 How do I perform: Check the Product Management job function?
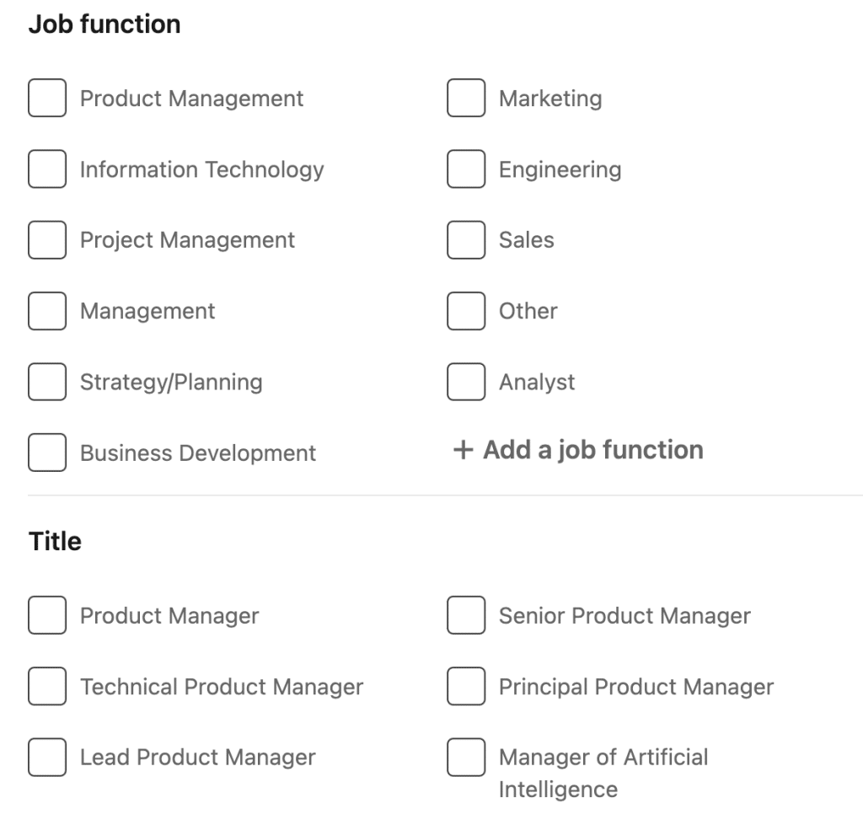(x=47, y=99)
